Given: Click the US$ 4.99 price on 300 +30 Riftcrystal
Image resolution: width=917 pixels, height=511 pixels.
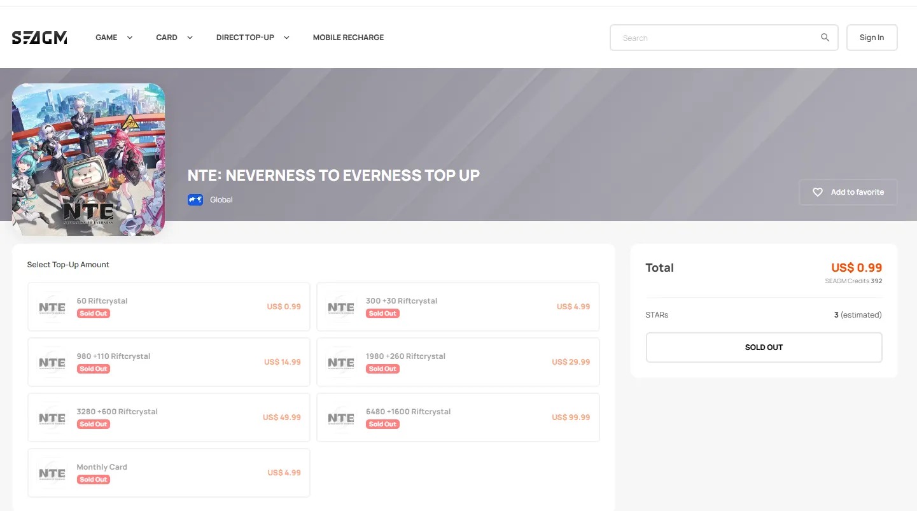Looking at the screenshot, I should click(x=573, y=307).
